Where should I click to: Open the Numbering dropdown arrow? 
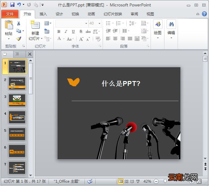click(123, 23)
